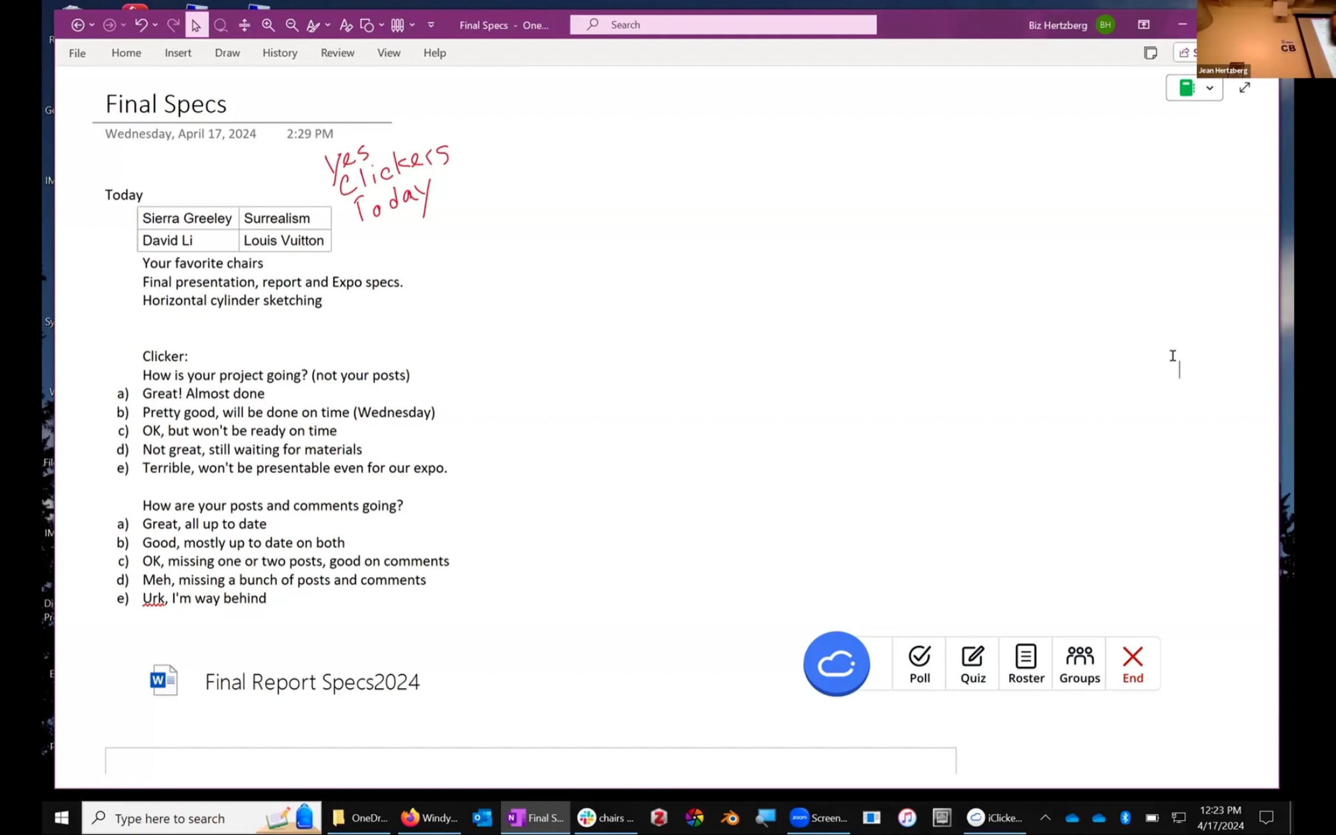Expand the green notebook navigation dropdown
1336x835 pixels.
1209,88
